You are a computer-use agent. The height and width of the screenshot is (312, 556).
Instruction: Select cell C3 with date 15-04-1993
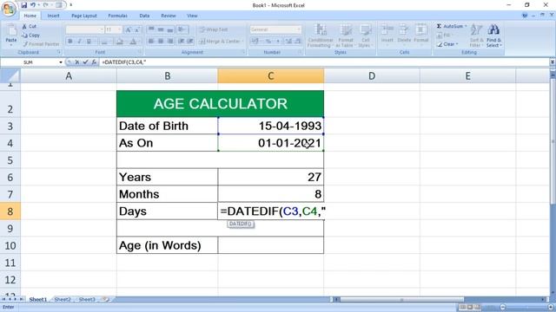270,126
